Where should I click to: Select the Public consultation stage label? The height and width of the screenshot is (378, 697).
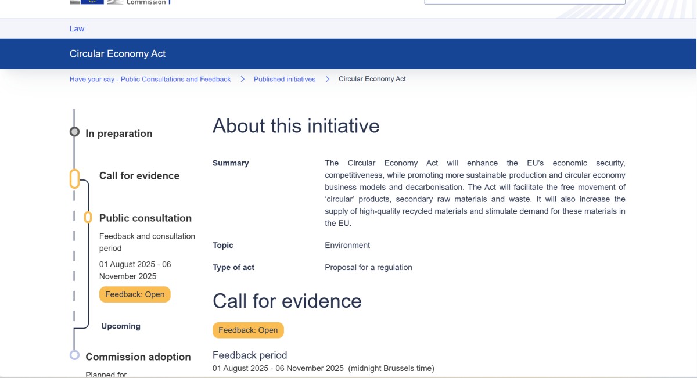(x=145, y=218)
